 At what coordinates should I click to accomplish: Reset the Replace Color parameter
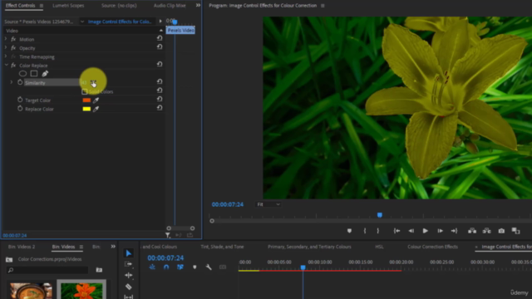(x=160, y=108)
